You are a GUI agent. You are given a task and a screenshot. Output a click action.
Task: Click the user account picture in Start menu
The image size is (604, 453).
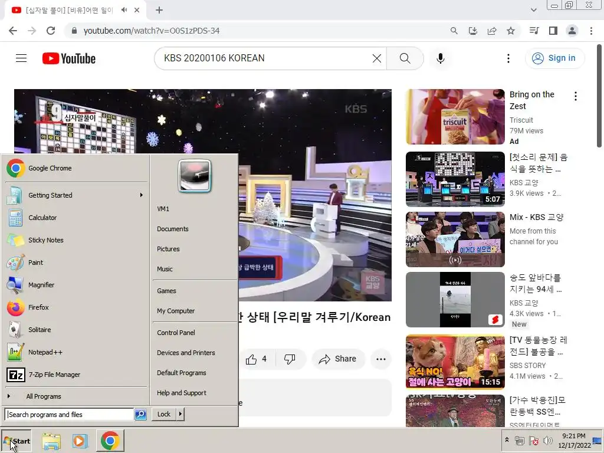click(x=195, y=176)
